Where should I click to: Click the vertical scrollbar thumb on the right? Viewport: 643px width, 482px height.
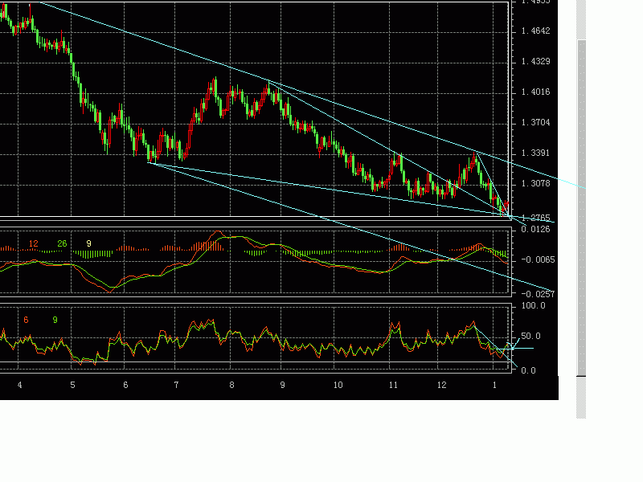(x=581, y=208)
